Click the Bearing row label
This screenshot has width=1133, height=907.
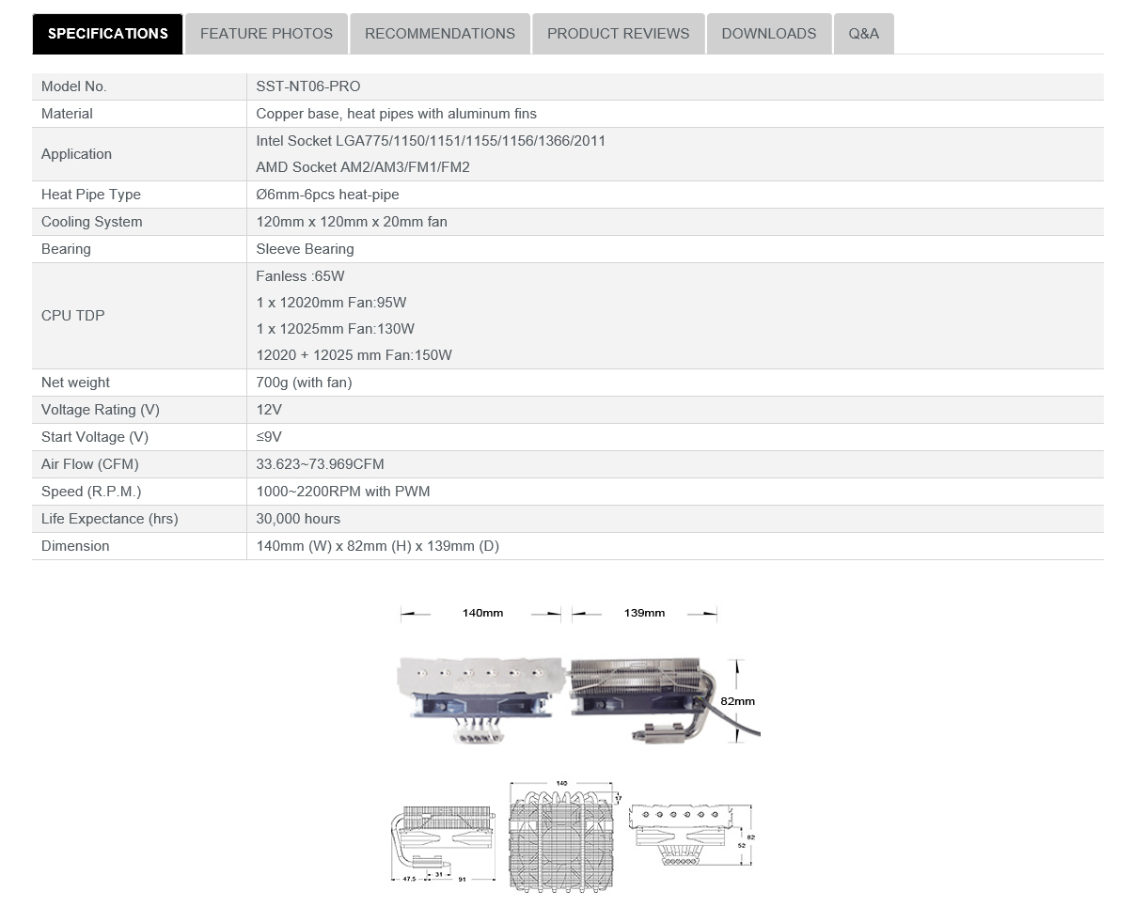click(x=66, y=249)
